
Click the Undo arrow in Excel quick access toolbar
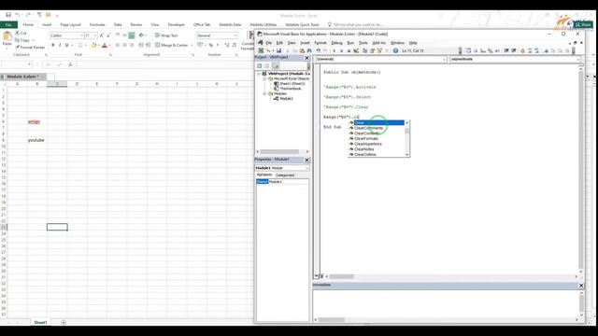tap(18, 15)
